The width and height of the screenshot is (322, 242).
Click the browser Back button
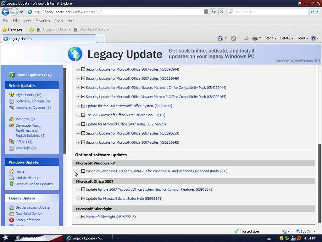point(6,12)
